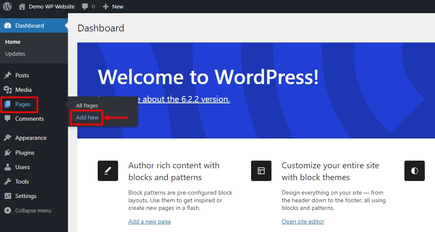Click the plus icon next to New
Image resolution: width=435 pixels, height=232 pixels.
click(x=105, y=6)
